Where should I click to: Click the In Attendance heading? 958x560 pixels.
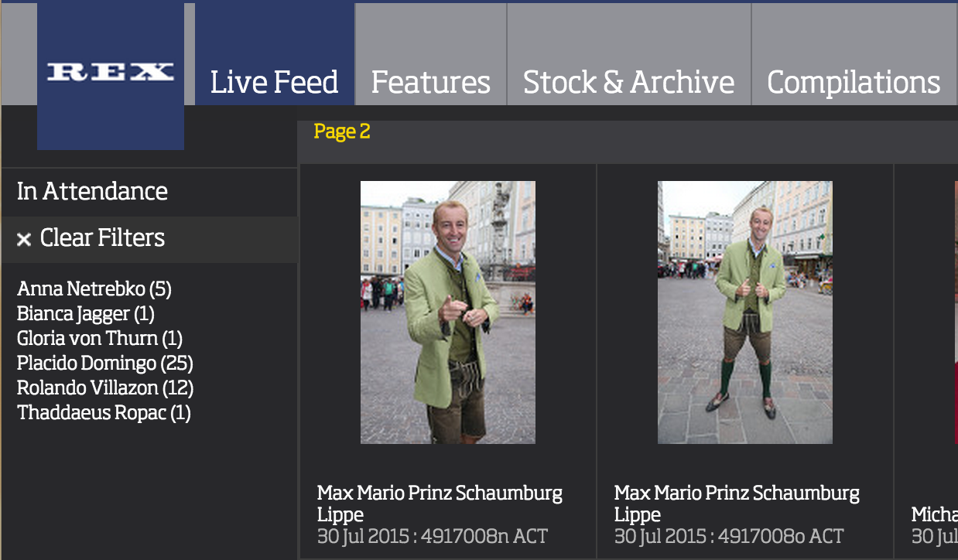[x=92, y=191]
